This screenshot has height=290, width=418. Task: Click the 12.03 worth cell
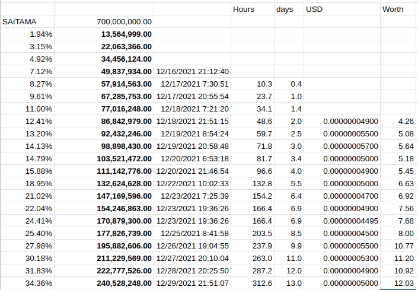pyautogui.click(x=399, y=283)
